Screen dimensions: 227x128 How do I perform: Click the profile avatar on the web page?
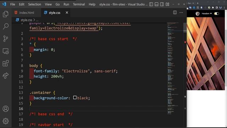click(198, 14)
